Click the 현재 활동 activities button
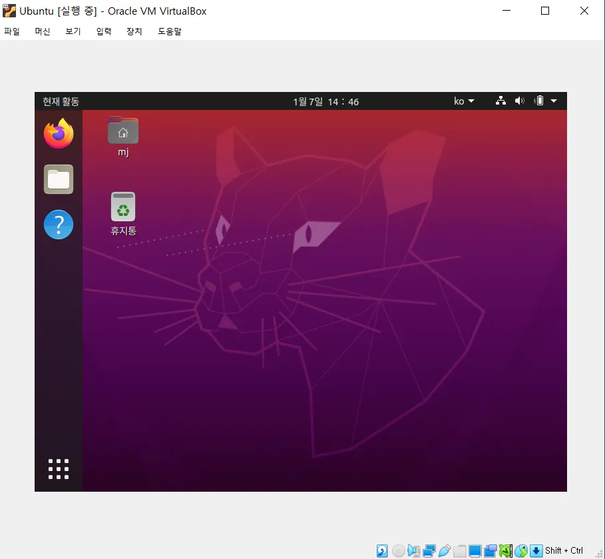This screenshot has width=605, height=559. pos(61,101)
